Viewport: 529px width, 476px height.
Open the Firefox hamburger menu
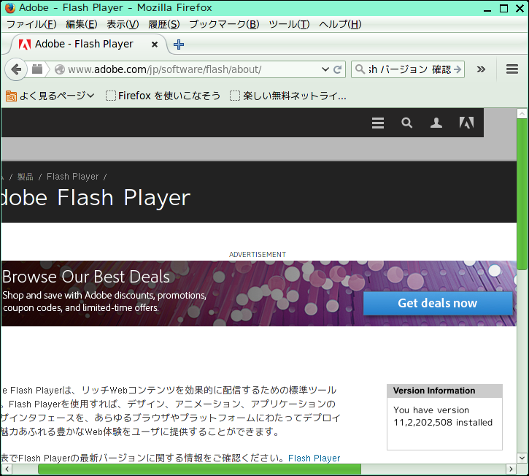point(511,69)
